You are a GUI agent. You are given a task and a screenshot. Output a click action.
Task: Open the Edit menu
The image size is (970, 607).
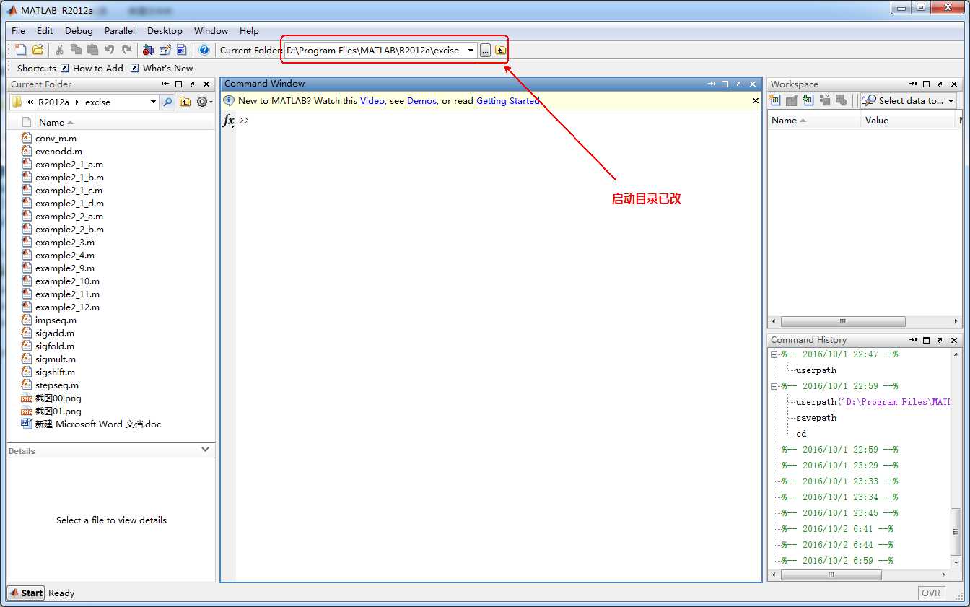point(45,31)
